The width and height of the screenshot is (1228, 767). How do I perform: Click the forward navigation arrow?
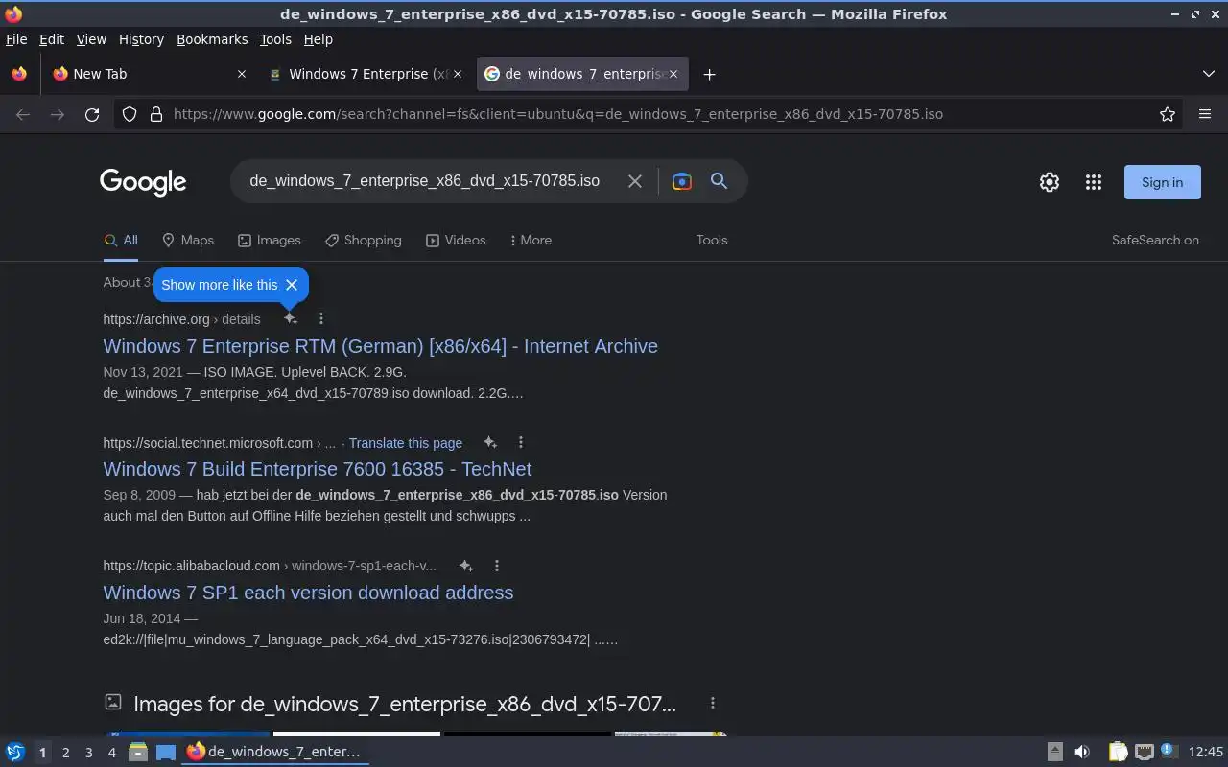[58, 114]
